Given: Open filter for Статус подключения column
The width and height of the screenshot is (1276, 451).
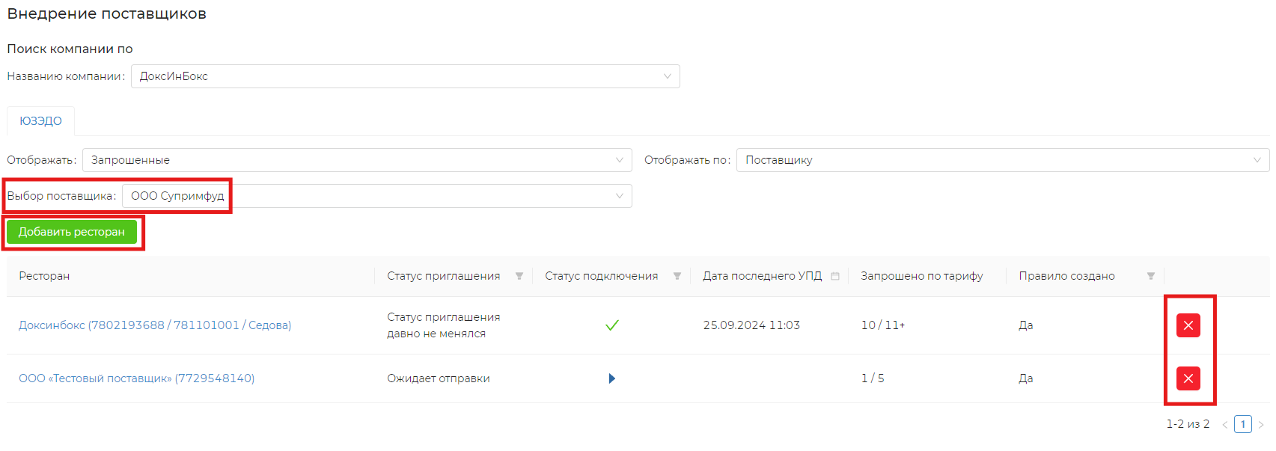Looking at the screenshot, I should click(x=677, y=276).
